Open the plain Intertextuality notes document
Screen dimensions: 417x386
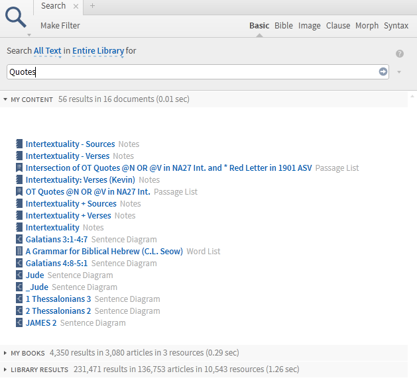tap(52, 228)
